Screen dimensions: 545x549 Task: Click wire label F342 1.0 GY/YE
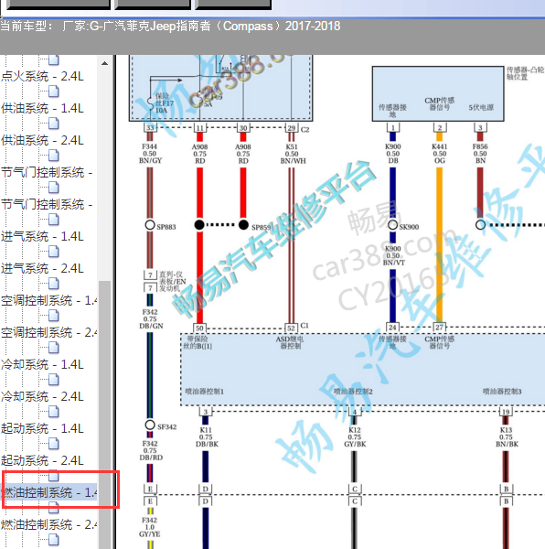(150, 527)
